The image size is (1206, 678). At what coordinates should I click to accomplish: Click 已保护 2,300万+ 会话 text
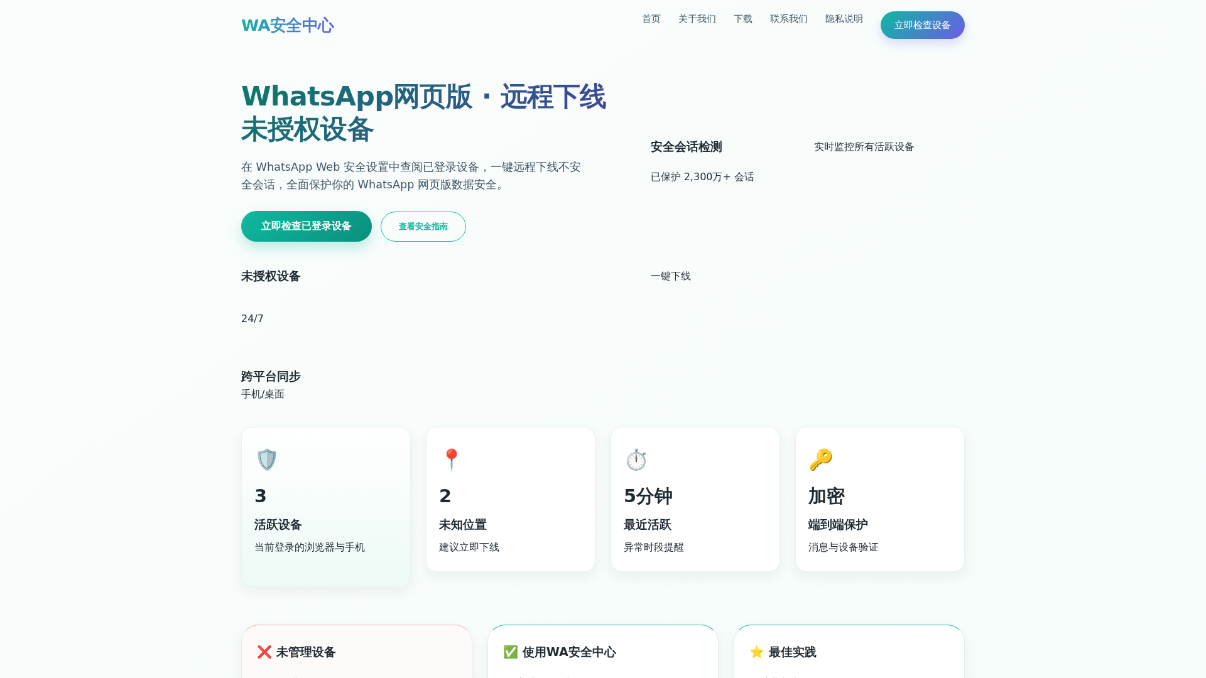(702, 177)
